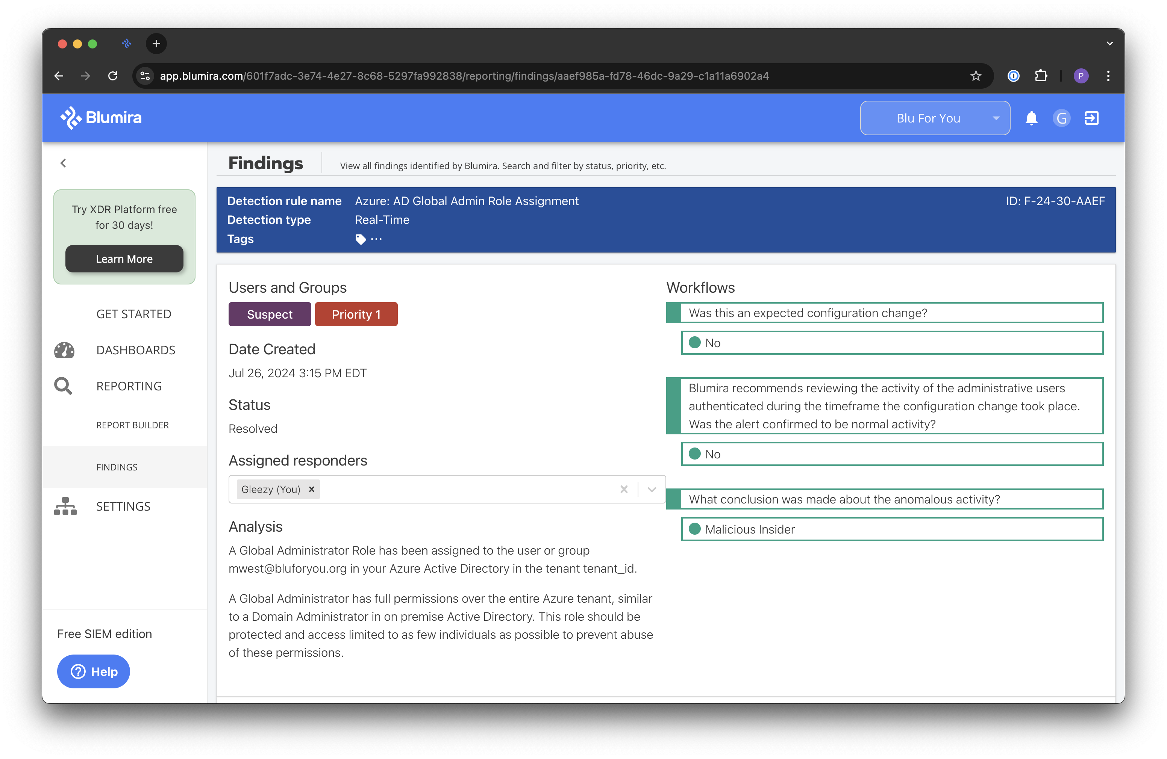Screen dimensions: 1167x759
Task: Open a new browser tab
Action: click(x=156, y=44)
